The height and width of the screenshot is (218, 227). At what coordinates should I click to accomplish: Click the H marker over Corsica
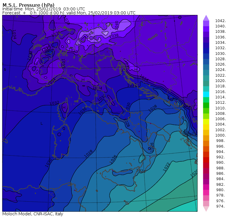click(x=64, y=108)
